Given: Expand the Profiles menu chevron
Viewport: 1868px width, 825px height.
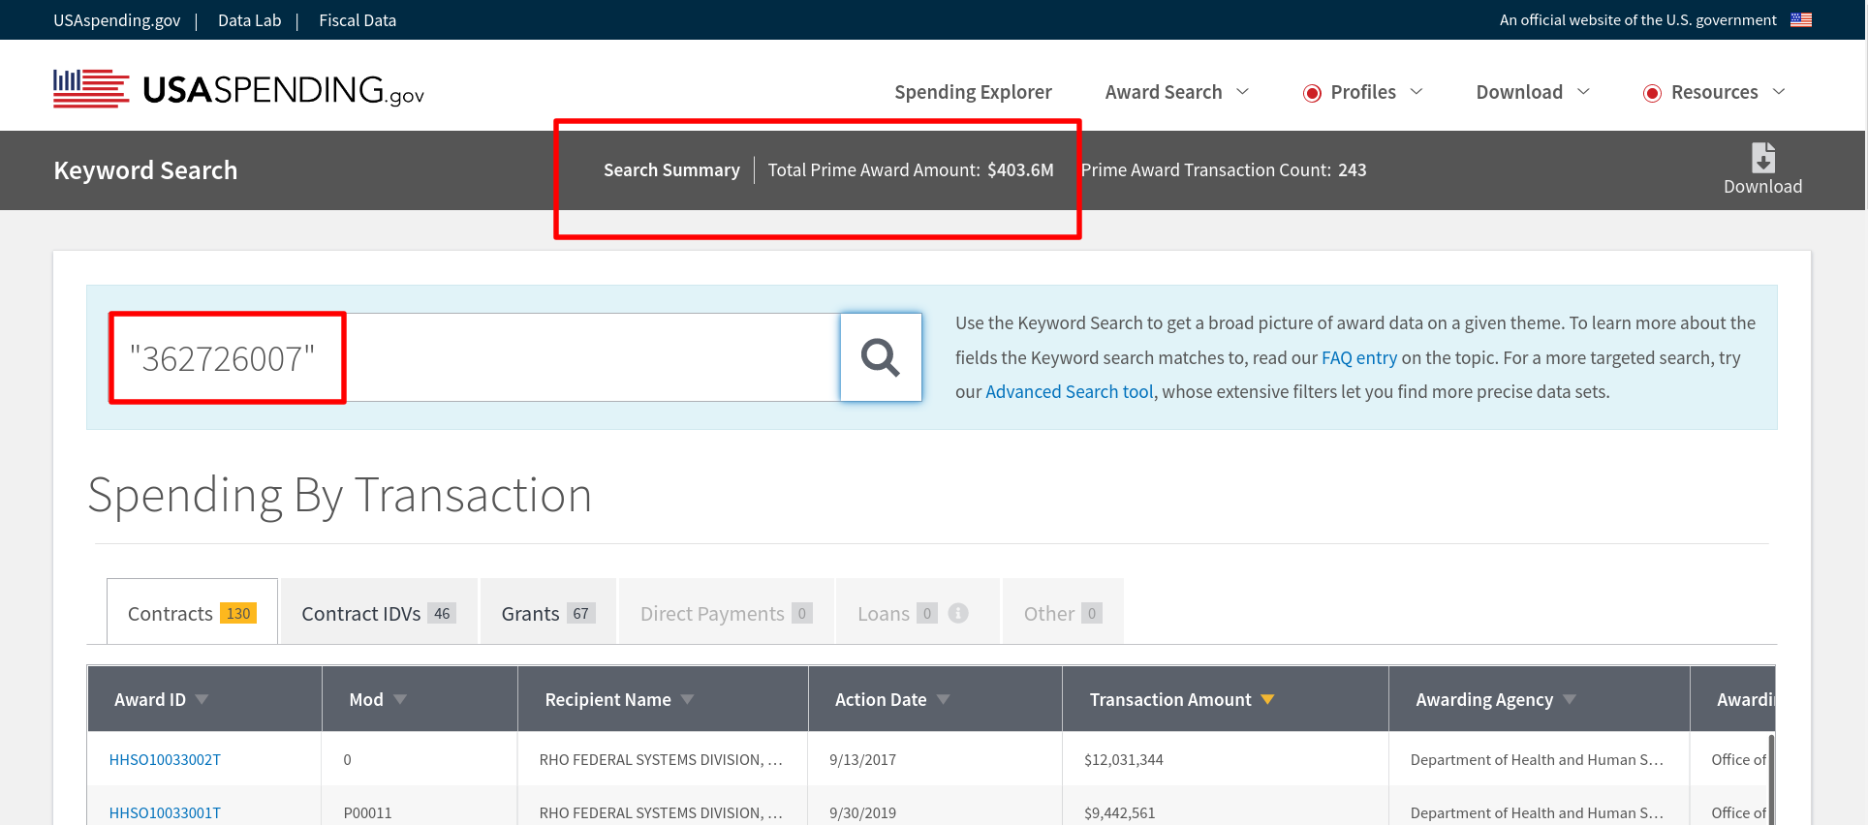Looking at the screenshot, I should click(x=1416, y=92).
